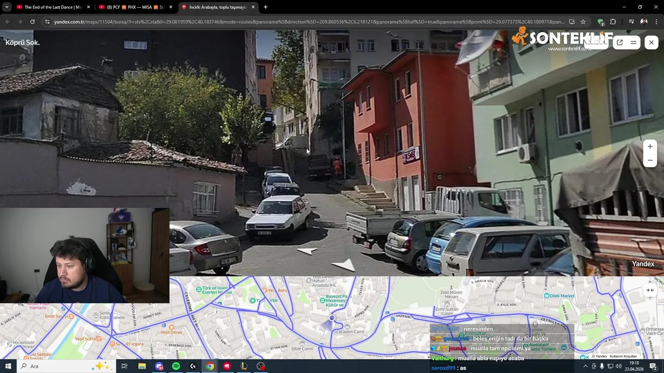664x373 pixels.
Task: Open the clock showing 19:18
Action: point(634,366)
